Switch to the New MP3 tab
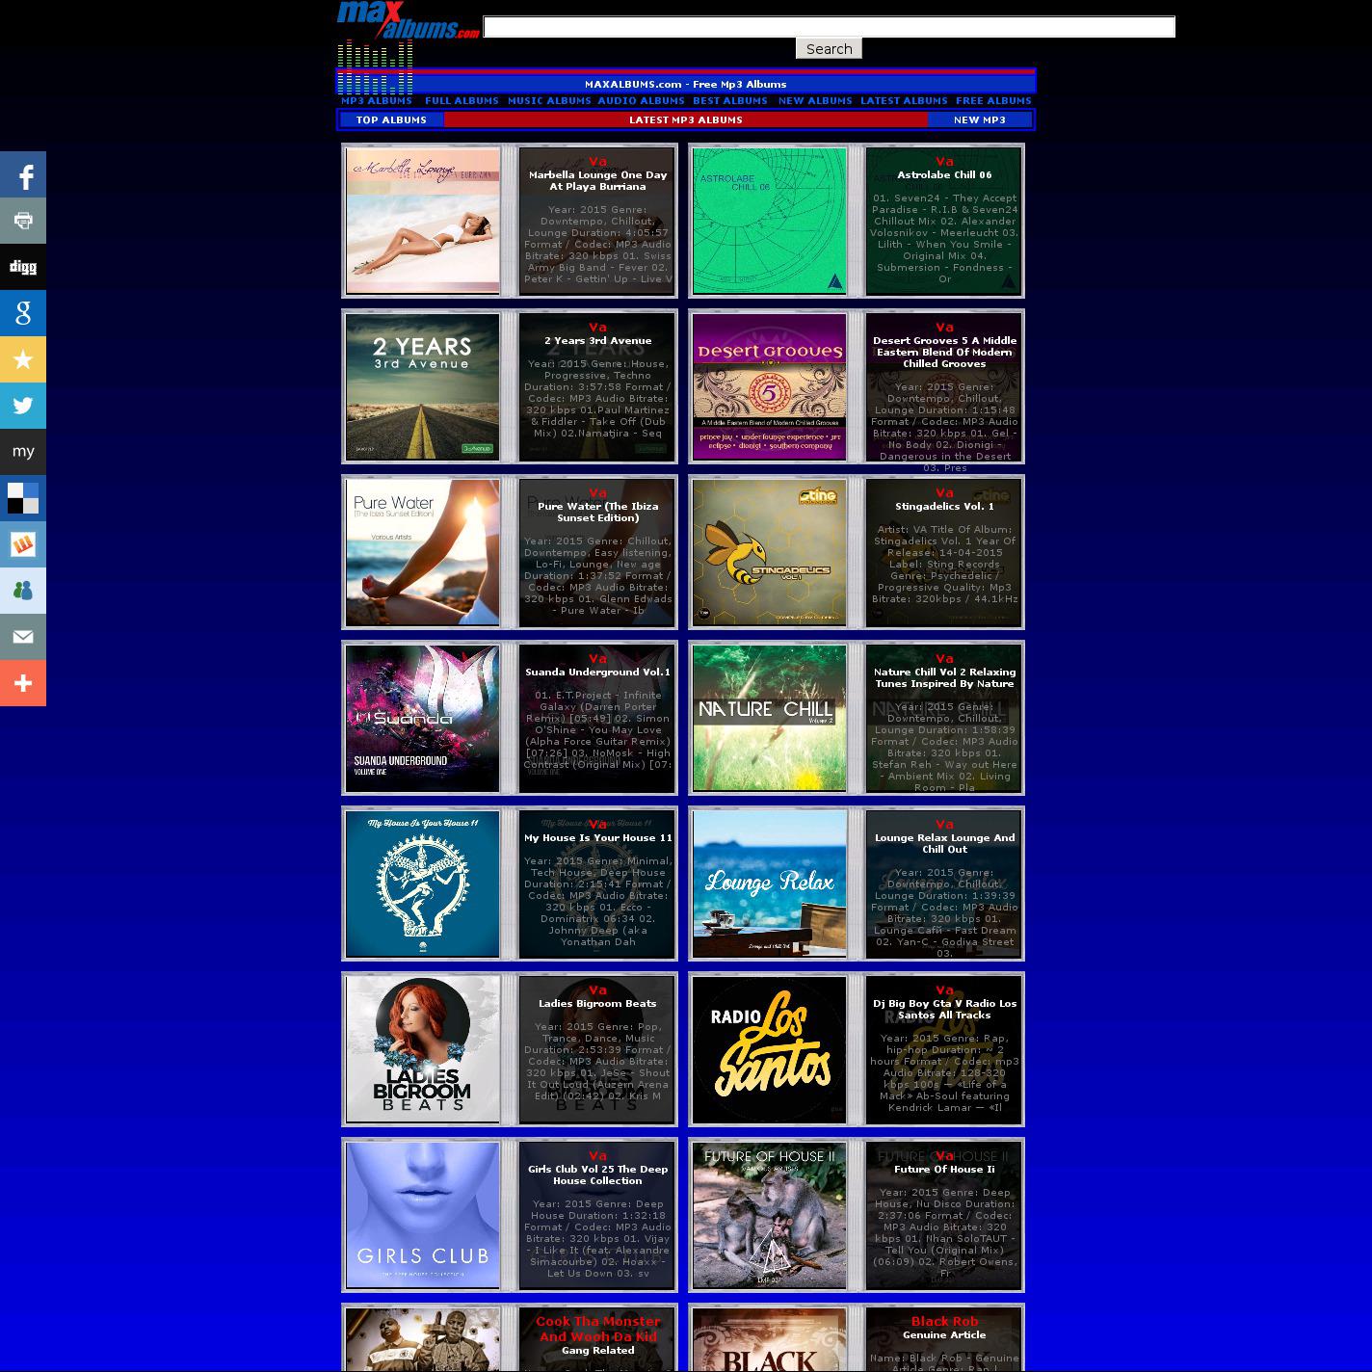 (979, 120)
